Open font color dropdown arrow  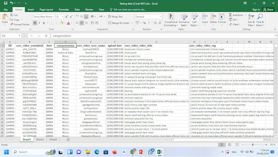(x=72, y=23)
